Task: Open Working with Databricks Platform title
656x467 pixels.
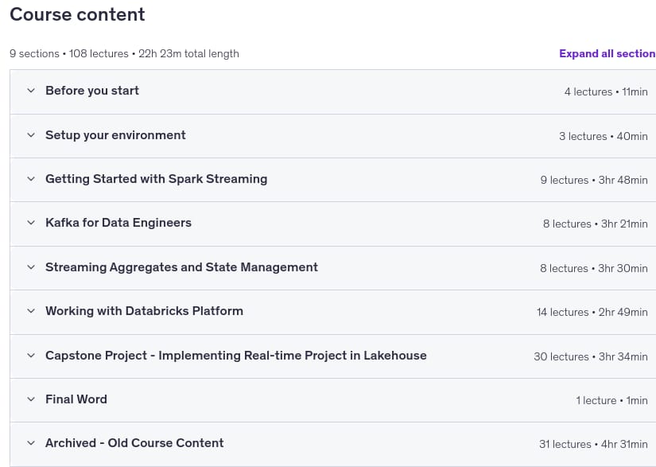Action: (x=145, y=311)
